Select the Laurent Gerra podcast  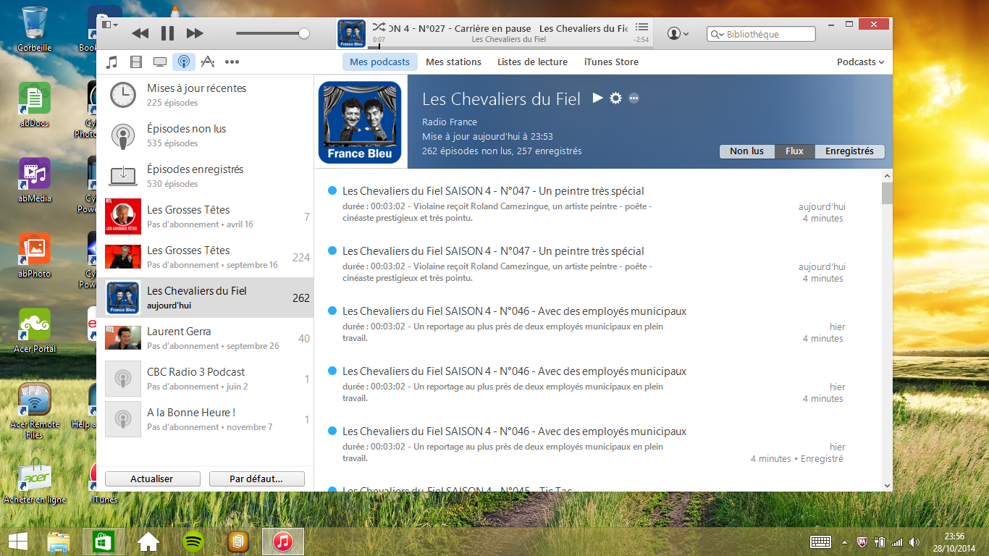(x=205, y=338)
